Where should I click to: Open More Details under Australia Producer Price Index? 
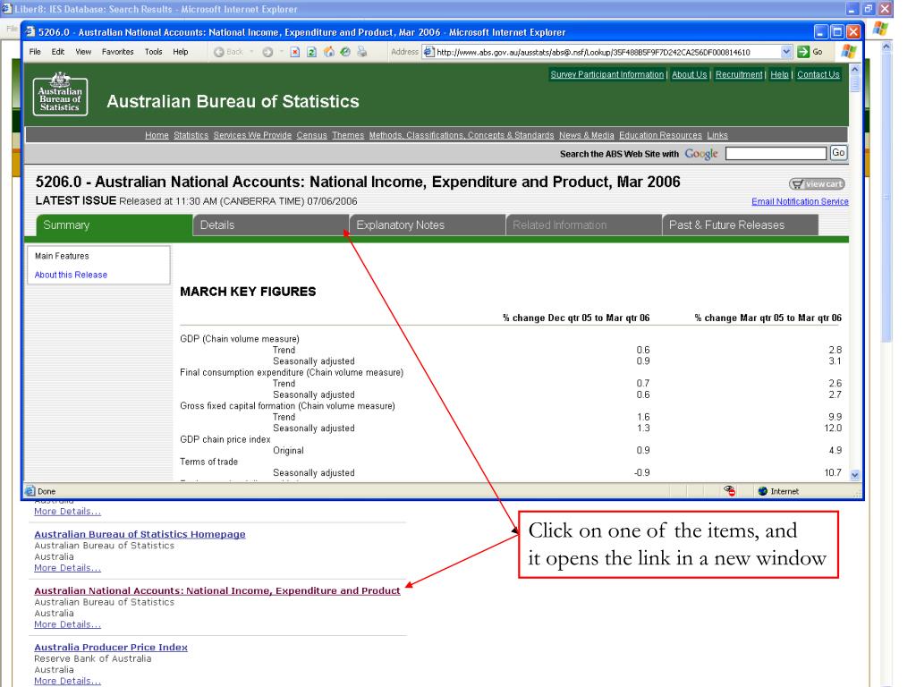(67, 681)
